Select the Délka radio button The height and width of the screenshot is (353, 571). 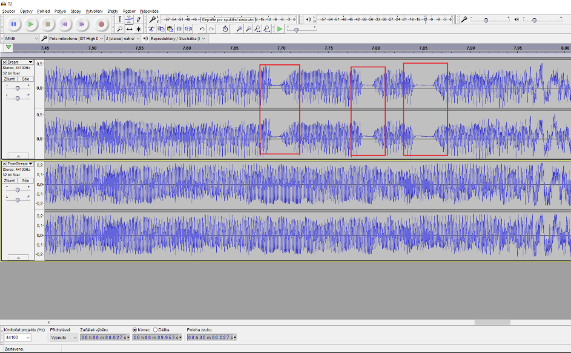[x=156, y=329]
